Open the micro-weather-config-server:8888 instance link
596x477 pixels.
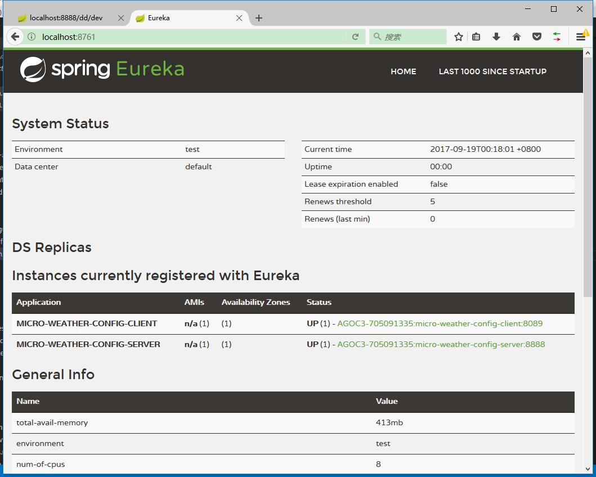441,344
